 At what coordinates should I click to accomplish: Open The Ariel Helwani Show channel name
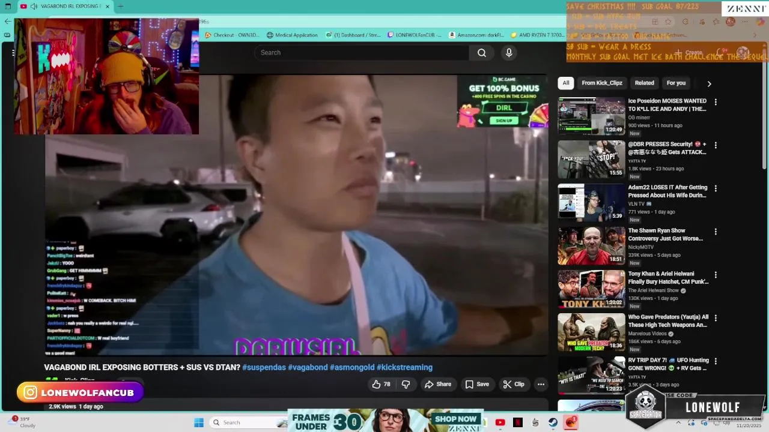pos(653,290)
